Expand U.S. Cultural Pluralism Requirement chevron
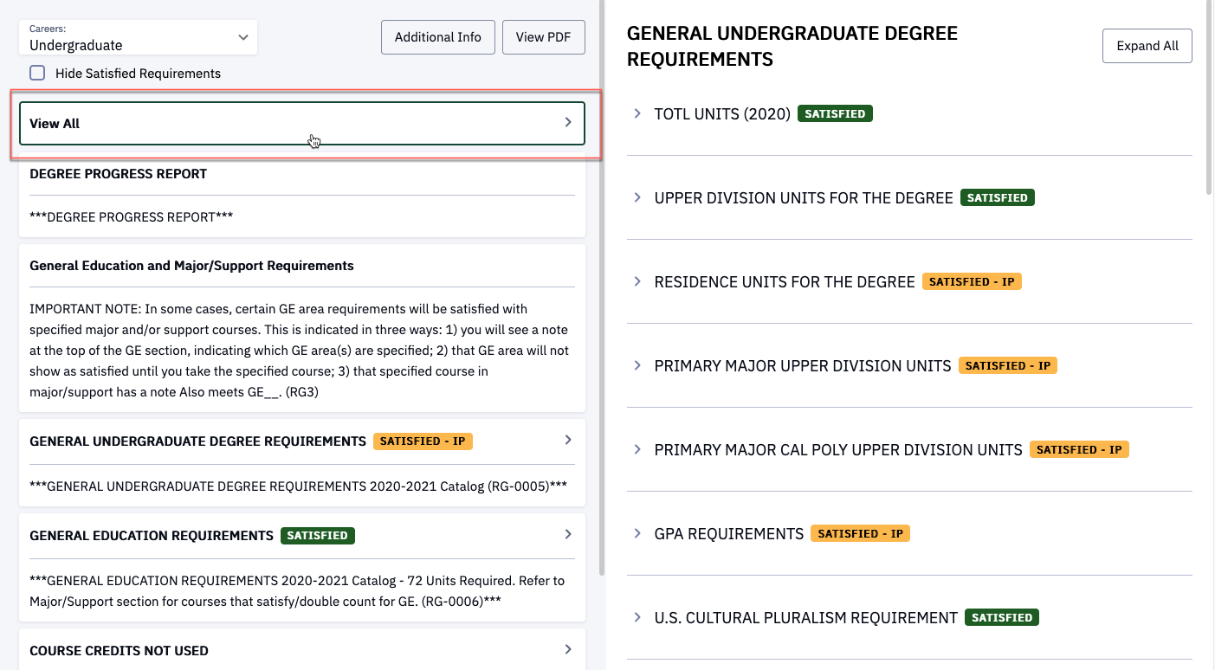The image size is (1215, 670). pos(637,617)
